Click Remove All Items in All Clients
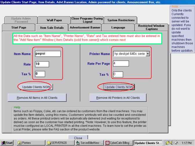195x146 pixels. click(37, 98)
